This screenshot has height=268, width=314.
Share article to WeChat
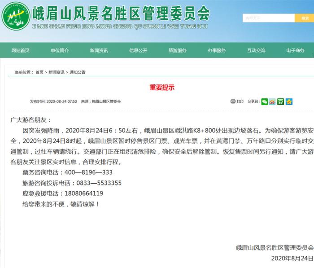point(265,101)
